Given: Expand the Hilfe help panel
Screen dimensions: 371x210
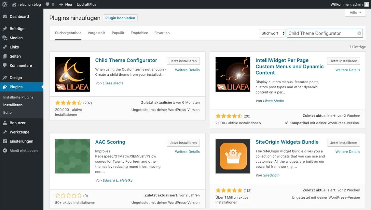Looking at the screenshot, I should (355, 13).
